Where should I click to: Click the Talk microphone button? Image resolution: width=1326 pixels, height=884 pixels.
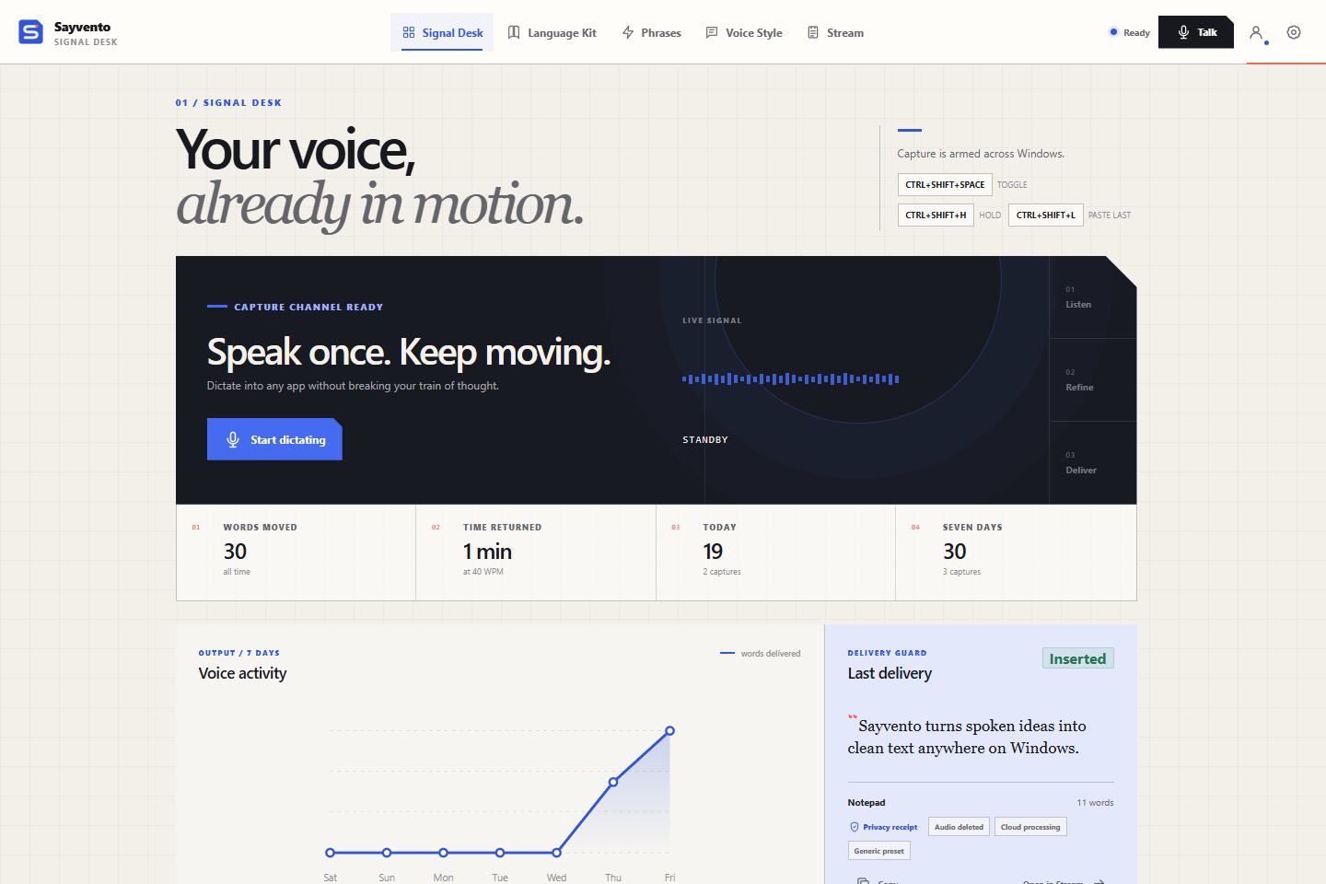click(1196, 32)
